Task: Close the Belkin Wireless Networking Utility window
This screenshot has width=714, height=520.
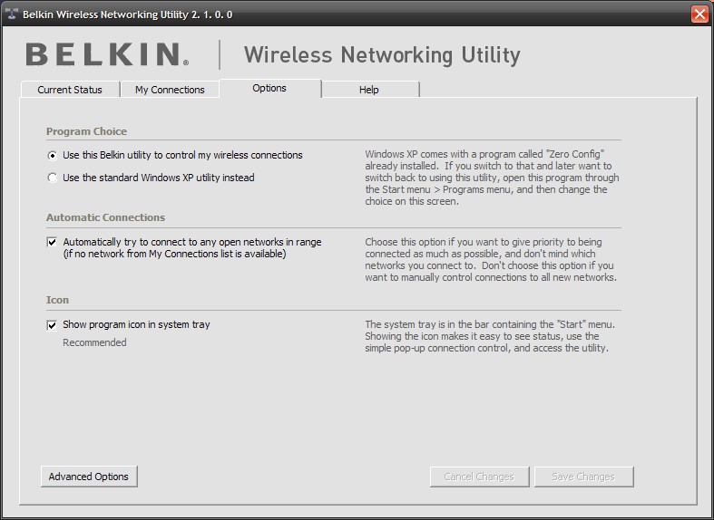Action: point(699,14)
